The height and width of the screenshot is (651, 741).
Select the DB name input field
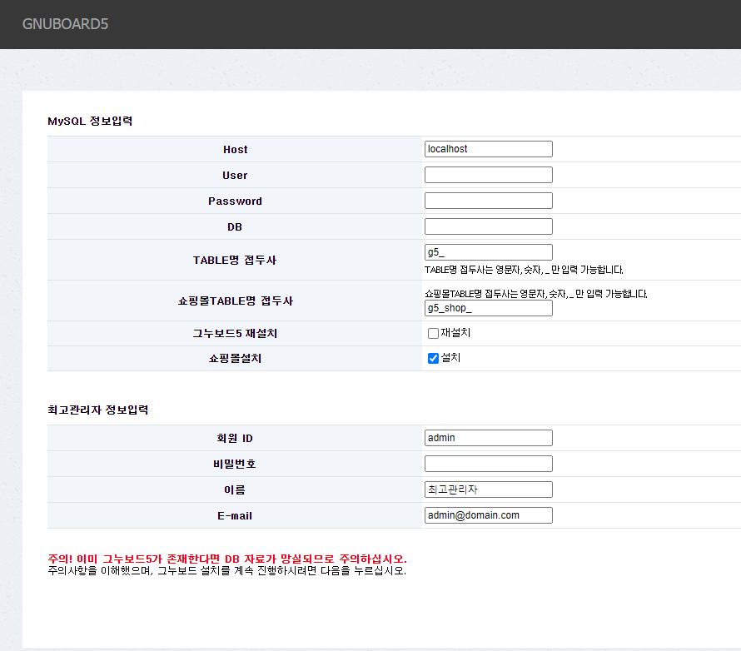pyautogui.click(x=488, y=226)
